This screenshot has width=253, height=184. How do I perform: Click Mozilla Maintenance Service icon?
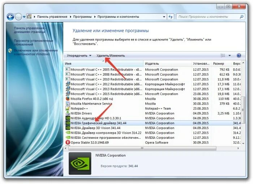pyautogui.click(x=68, y=103)
